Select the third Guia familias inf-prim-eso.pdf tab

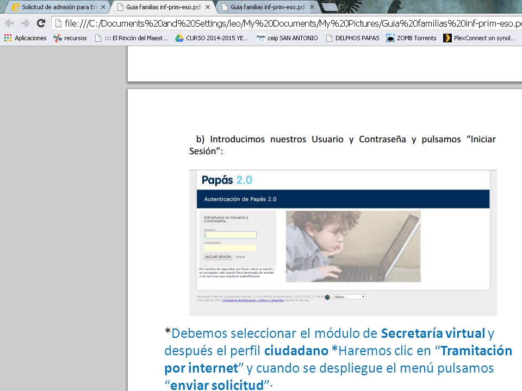click(x=268, y=7)
